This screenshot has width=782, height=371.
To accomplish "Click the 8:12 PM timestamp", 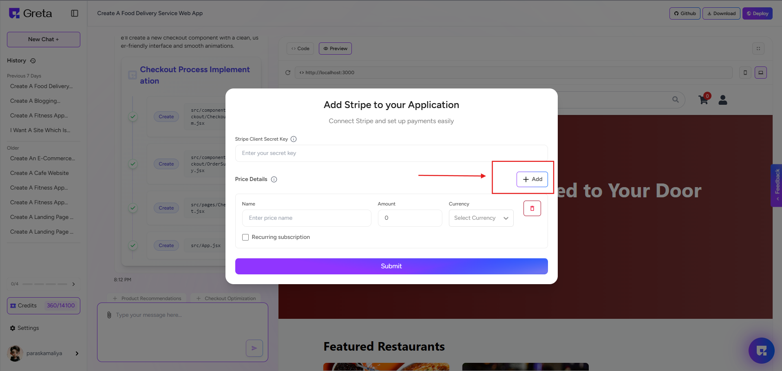I will tap(123, 280).
